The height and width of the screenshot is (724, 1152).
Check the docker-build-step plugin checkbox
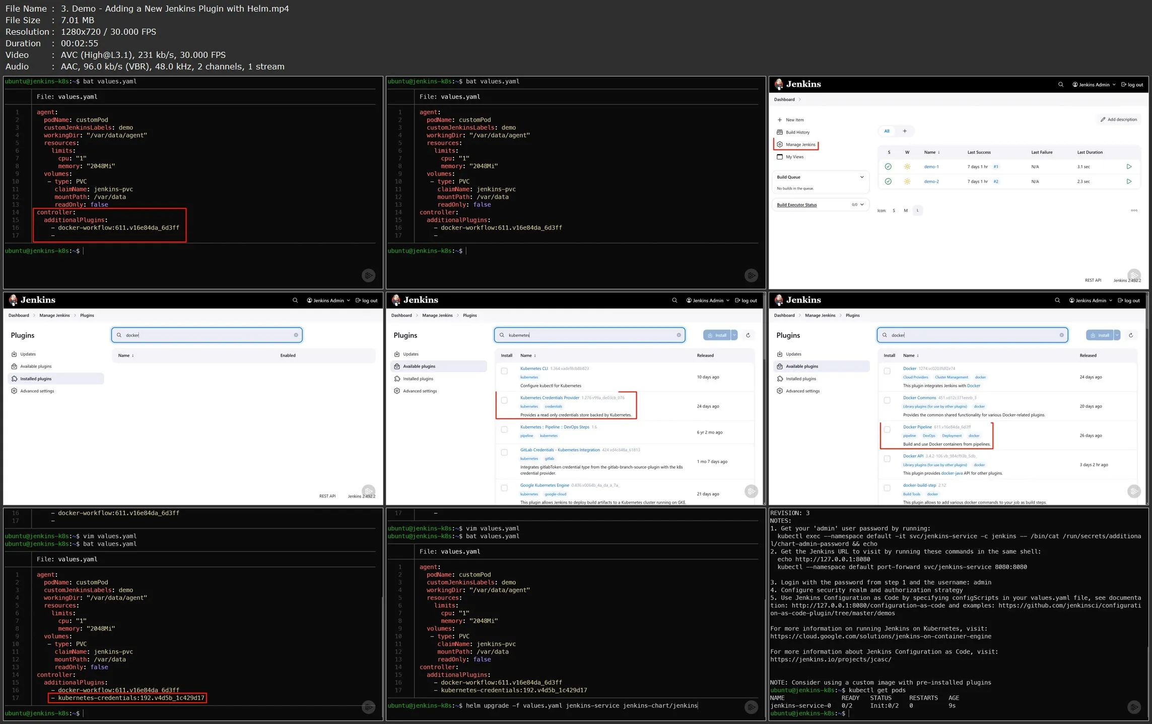(887, 488)
